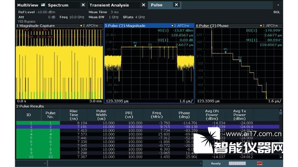This screenshot has width=298, height=167.
Task: Click the Meas Time 3 ms setting
Action: [x=104, y=12]
